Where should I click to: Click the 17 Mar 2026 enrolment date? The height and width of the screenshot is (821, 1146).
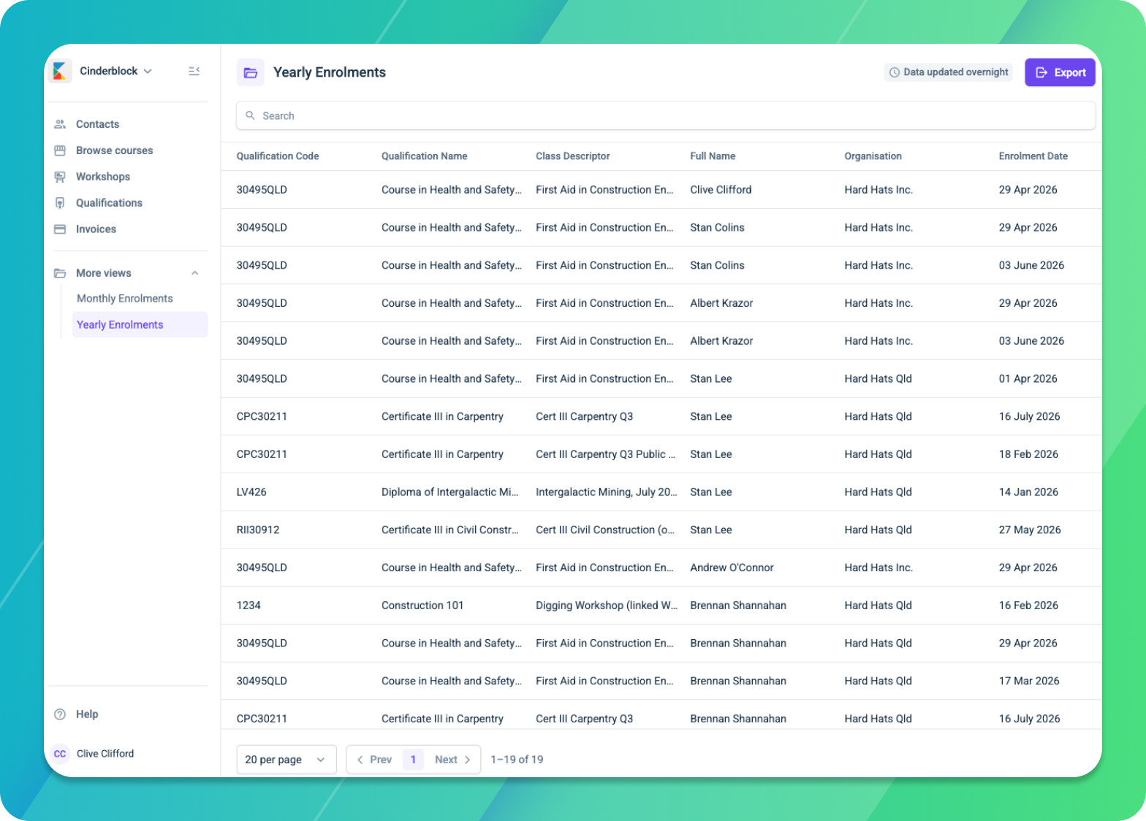1029,681
